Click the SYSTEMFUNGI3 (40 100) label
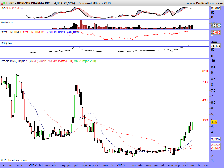The image size is (224, 168). tap(59, 32)
